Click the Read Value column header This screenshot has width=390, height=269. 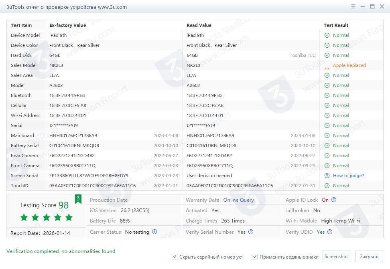[199, 25]
